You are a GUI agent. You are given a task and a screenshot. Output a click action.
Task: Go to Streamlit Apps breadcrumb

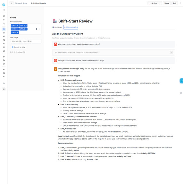[x=21, y=3]
